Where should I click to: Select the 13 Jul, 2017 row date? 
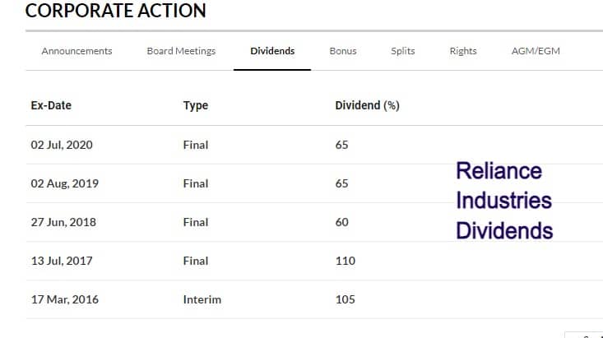pyautogui.click(x=62, y=261)
